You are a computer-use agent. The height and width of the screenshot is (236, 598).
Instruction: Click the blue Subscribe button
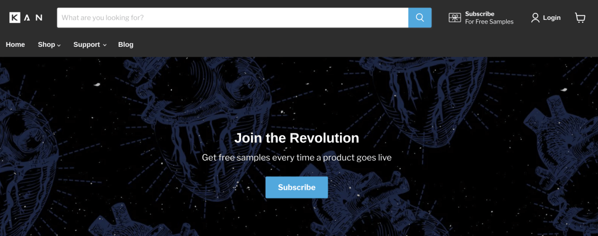click(297, 187)
